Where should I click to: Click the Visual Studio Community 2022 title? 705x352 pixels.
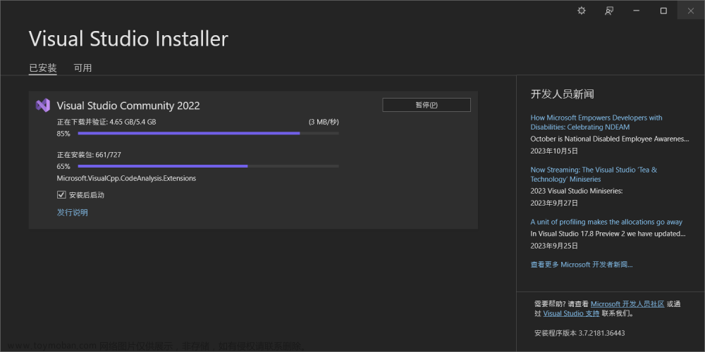coord(128,106)
